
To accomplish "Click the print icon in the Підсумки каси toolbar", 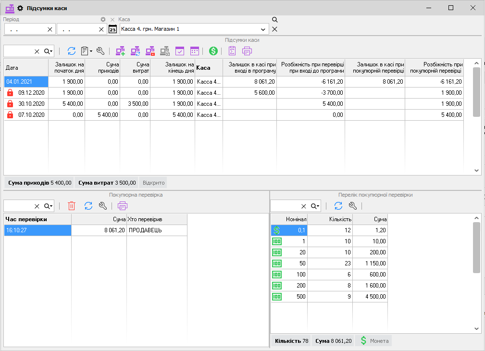I will 247,51.
